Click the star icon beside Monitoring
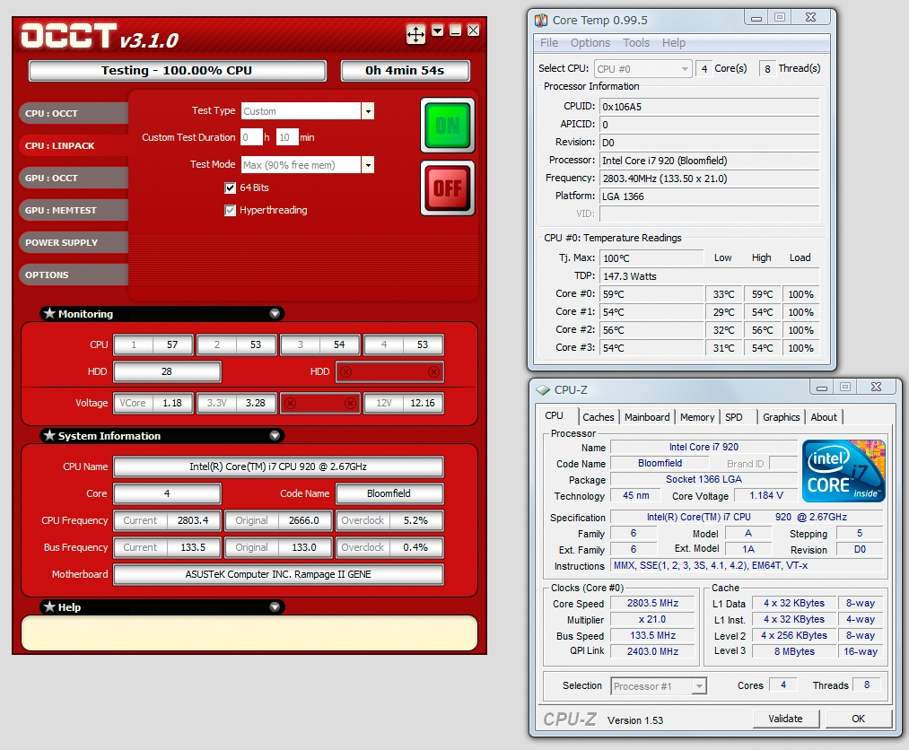This screenshot has width=909, height=750. 50,314
